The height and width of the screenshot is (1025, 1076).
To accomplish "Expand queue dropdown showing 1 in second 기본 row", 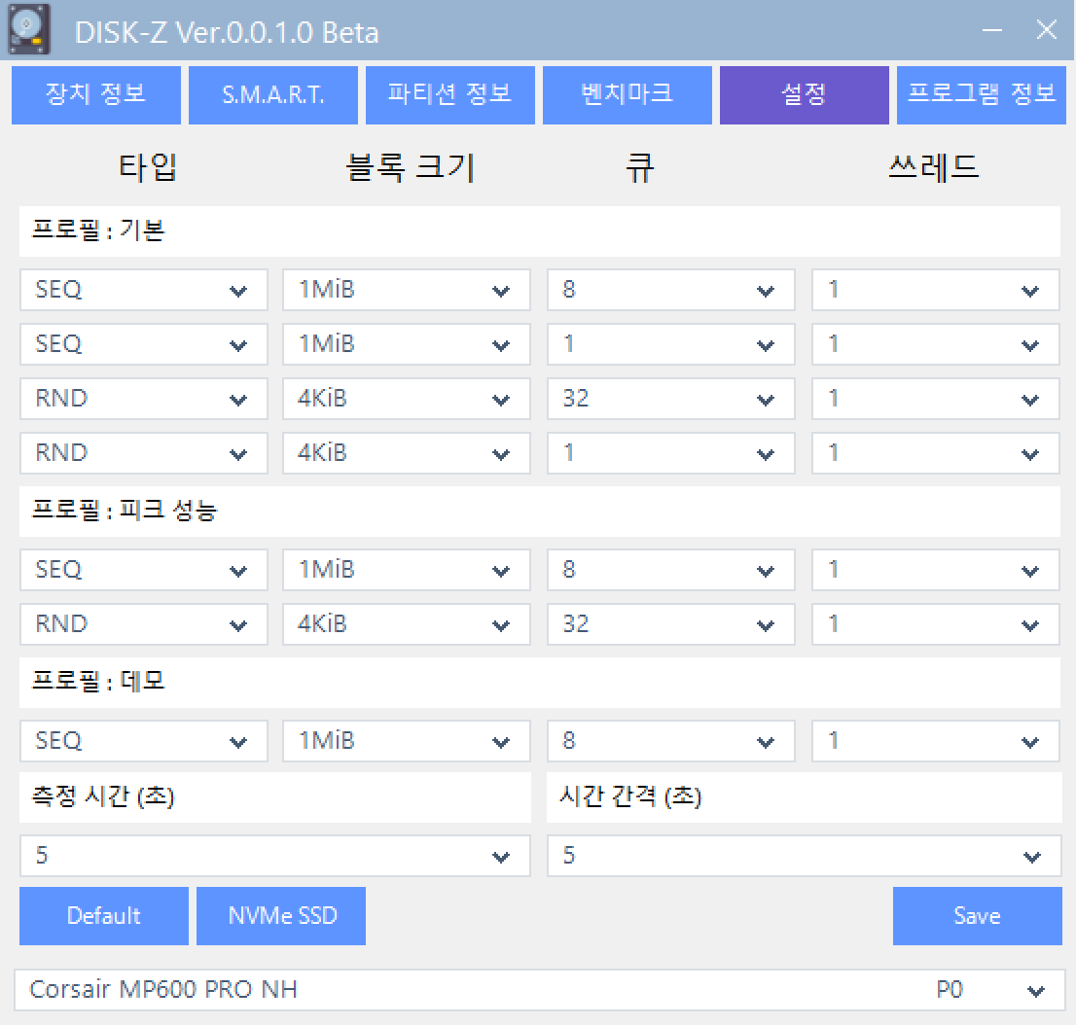I will click(x=670, y=343).
